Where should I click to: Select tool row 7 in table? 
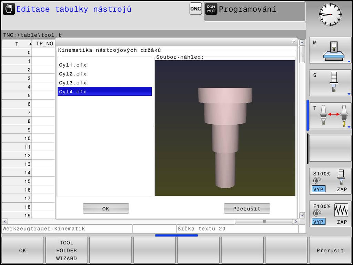(28, 112)
